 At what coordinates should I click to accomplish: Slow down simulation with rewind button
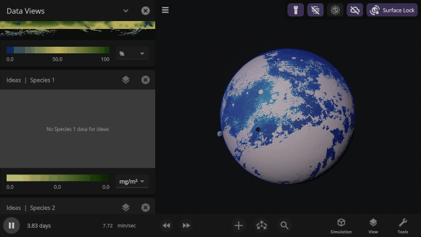[x=166, y=225]
